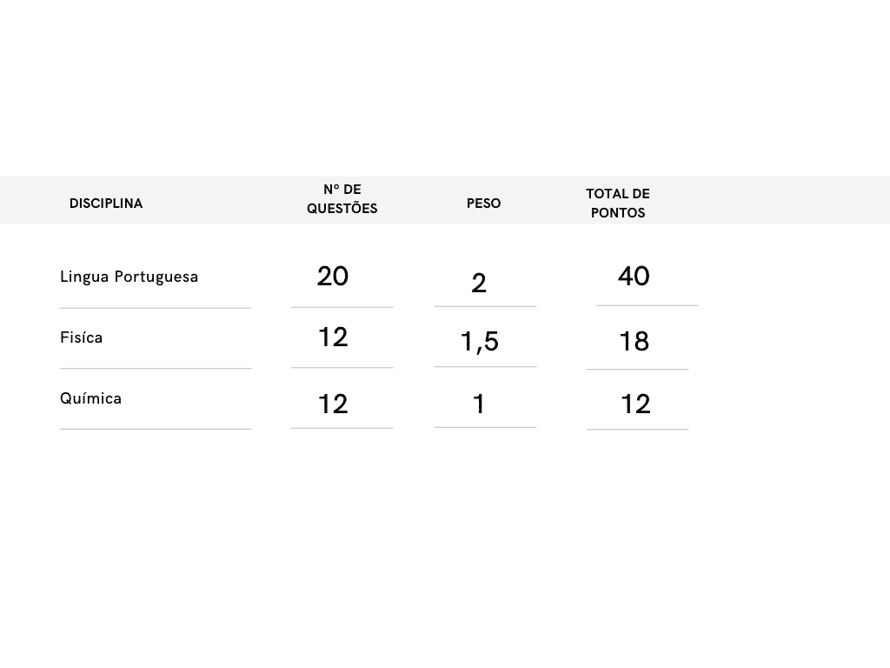Click the divider line below Fisíca label

(156, 369)
